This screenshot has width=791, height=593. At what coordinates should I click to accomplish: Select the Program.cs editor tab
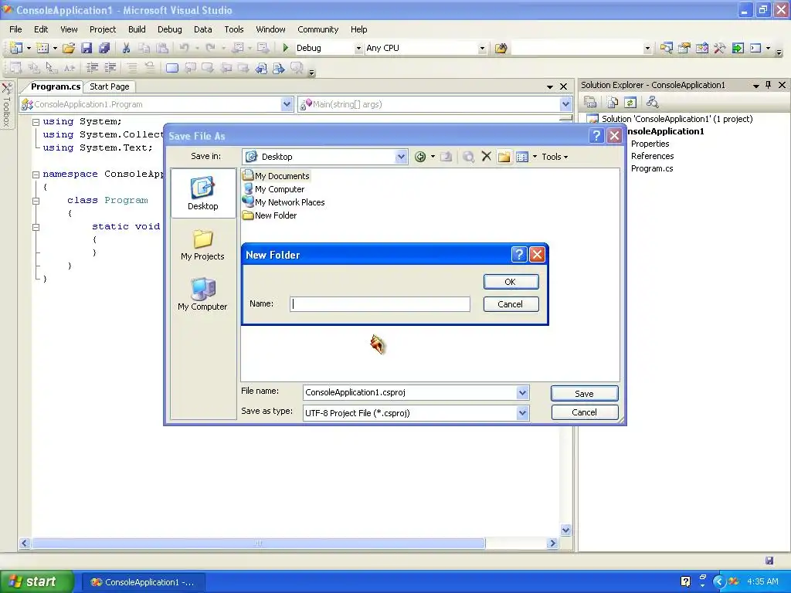click(x=56, y=86)
